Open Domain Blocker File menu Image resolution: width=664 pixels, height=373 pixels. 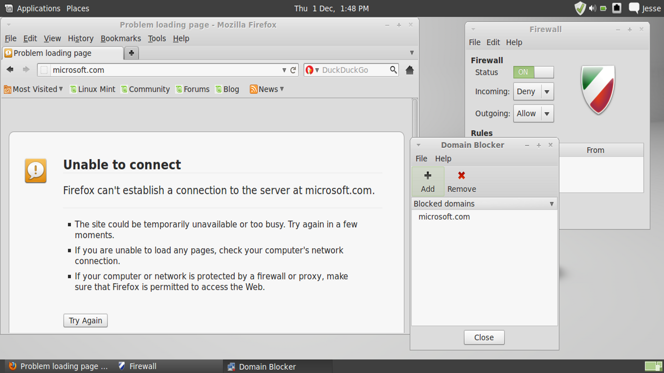[x=421, y=158]
